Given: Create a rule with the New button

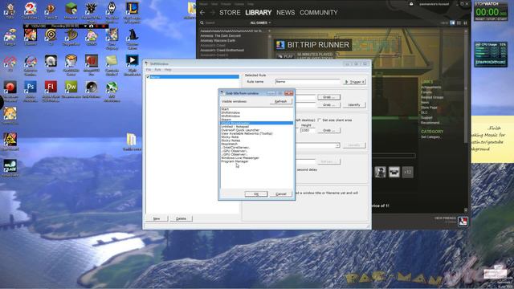Looking at the screenshot, I should click(x=157, y=218).
